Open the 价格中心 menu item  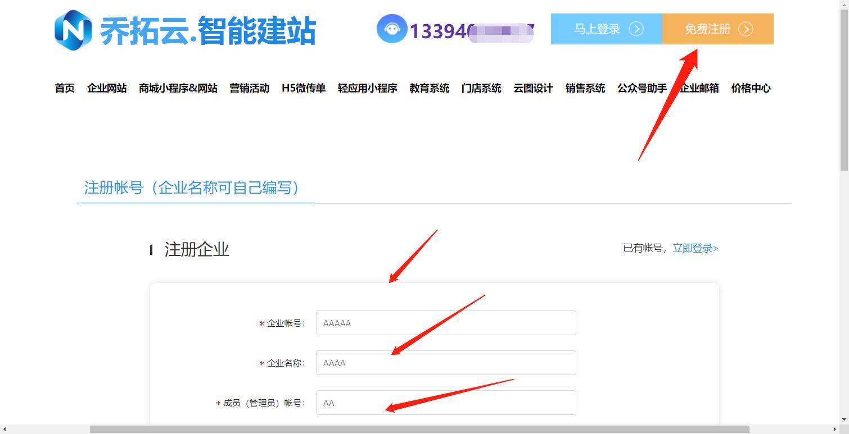(x=751, y=88)
